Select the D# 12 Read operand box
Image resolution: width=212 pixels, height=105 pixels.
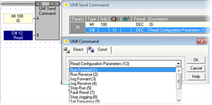coord(18,35)
